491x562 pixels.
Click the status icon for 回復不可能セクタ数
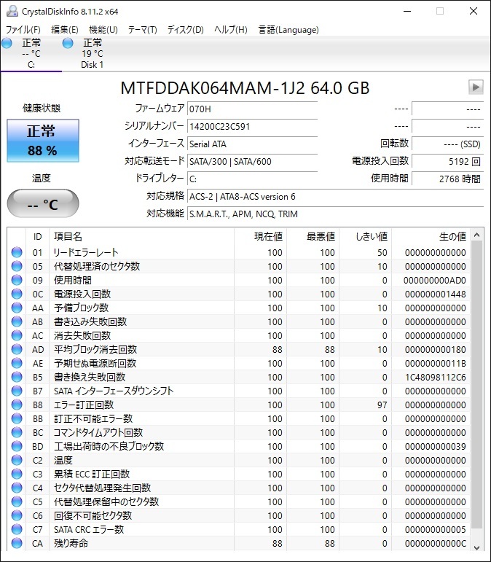pyautogui.click(x=17, y=516)
